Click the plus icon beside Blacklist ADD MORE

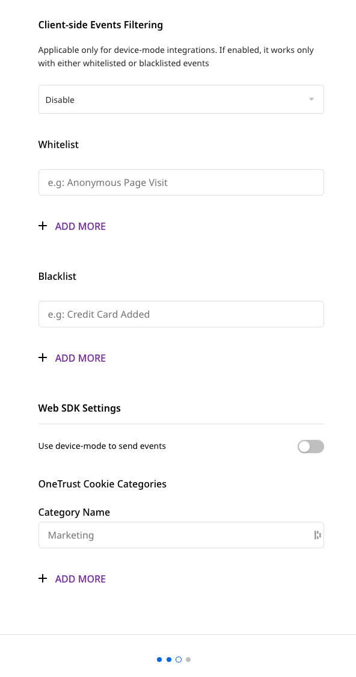[43, 357]
